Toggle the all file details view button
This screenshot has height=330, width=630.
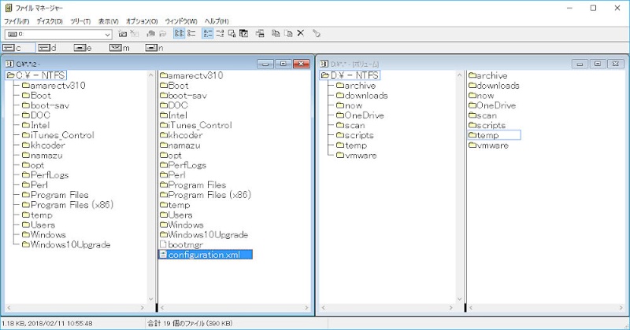coord(191,34)
